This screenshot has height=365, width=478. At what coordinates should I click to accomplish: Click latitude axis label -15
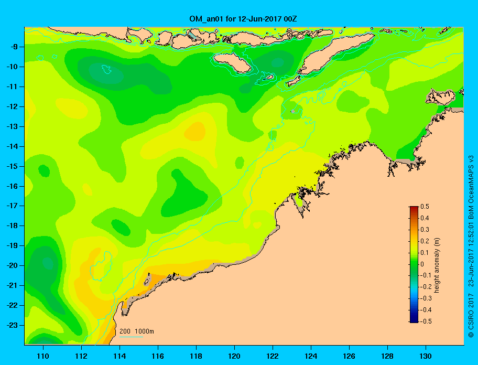tap(12, 166)
